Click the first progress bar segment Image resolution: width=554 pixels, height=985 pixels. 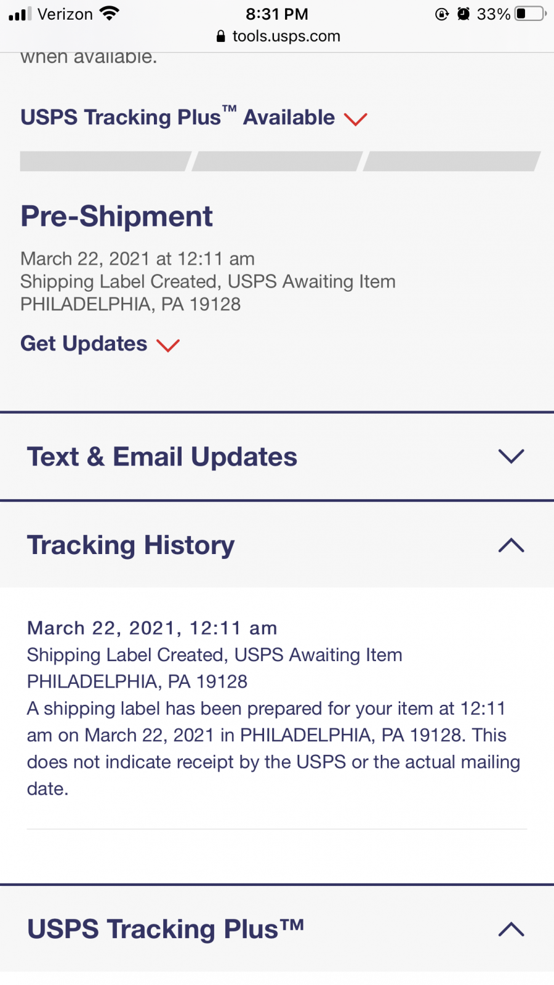click(105, 161)
